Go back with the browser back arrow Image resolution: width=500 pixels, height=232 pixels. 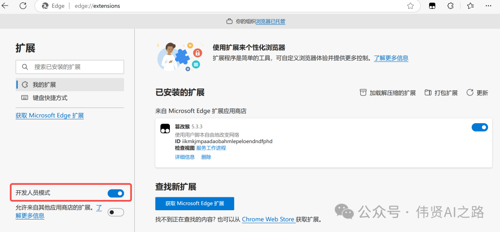tap(5, 6)
